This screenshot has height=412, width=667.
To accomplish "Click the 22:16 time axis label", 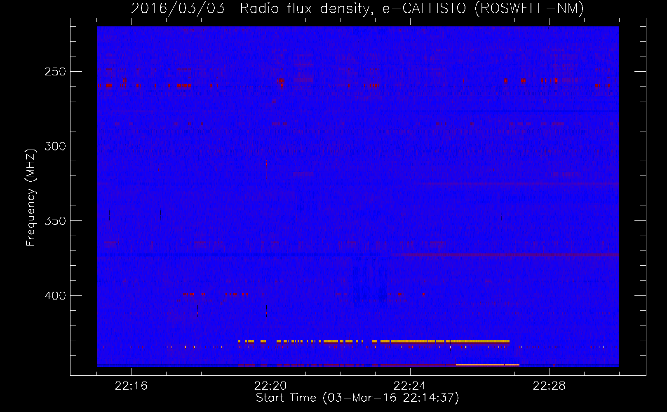I will (x=131, y=386).
